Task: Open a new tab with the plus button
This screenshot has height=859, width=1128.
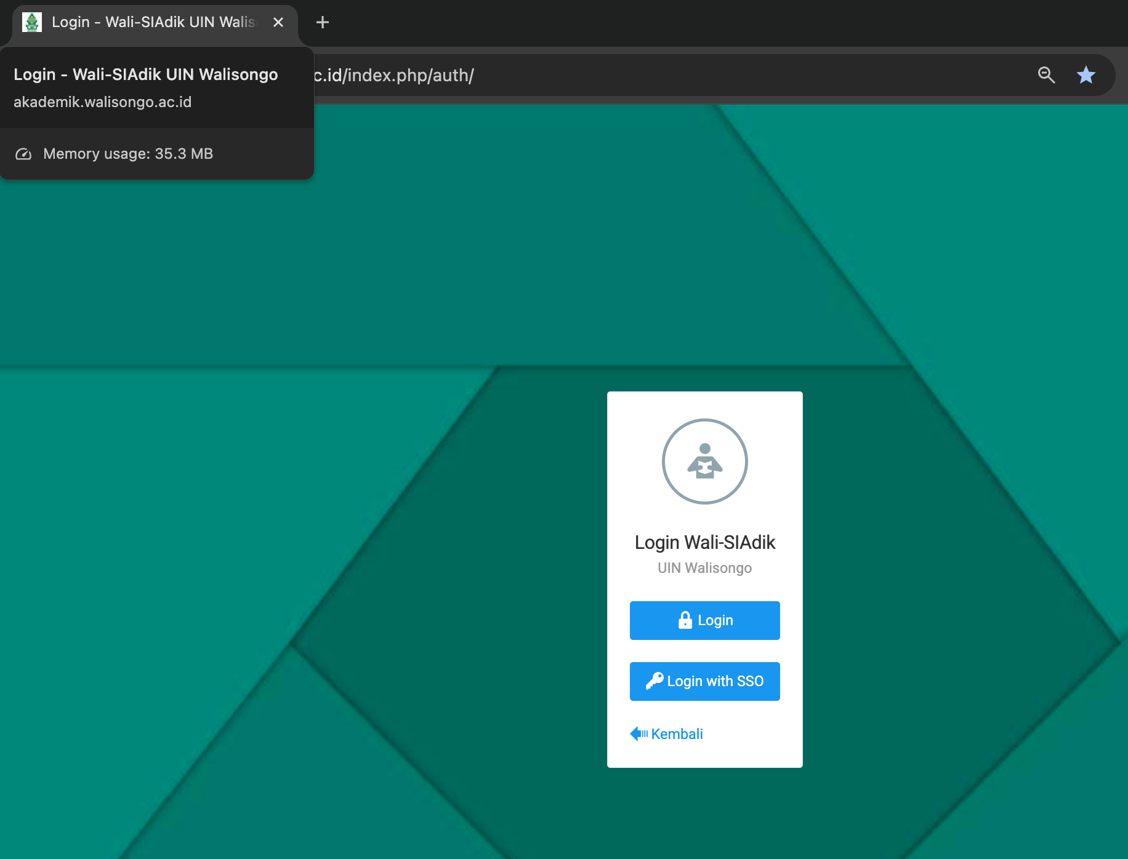Action: 322,22
